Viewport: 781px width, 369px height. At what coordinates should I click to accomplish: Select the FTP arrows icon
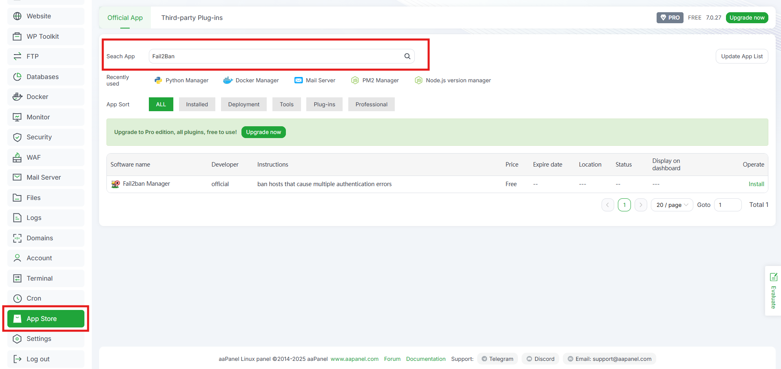coord(17,57)
